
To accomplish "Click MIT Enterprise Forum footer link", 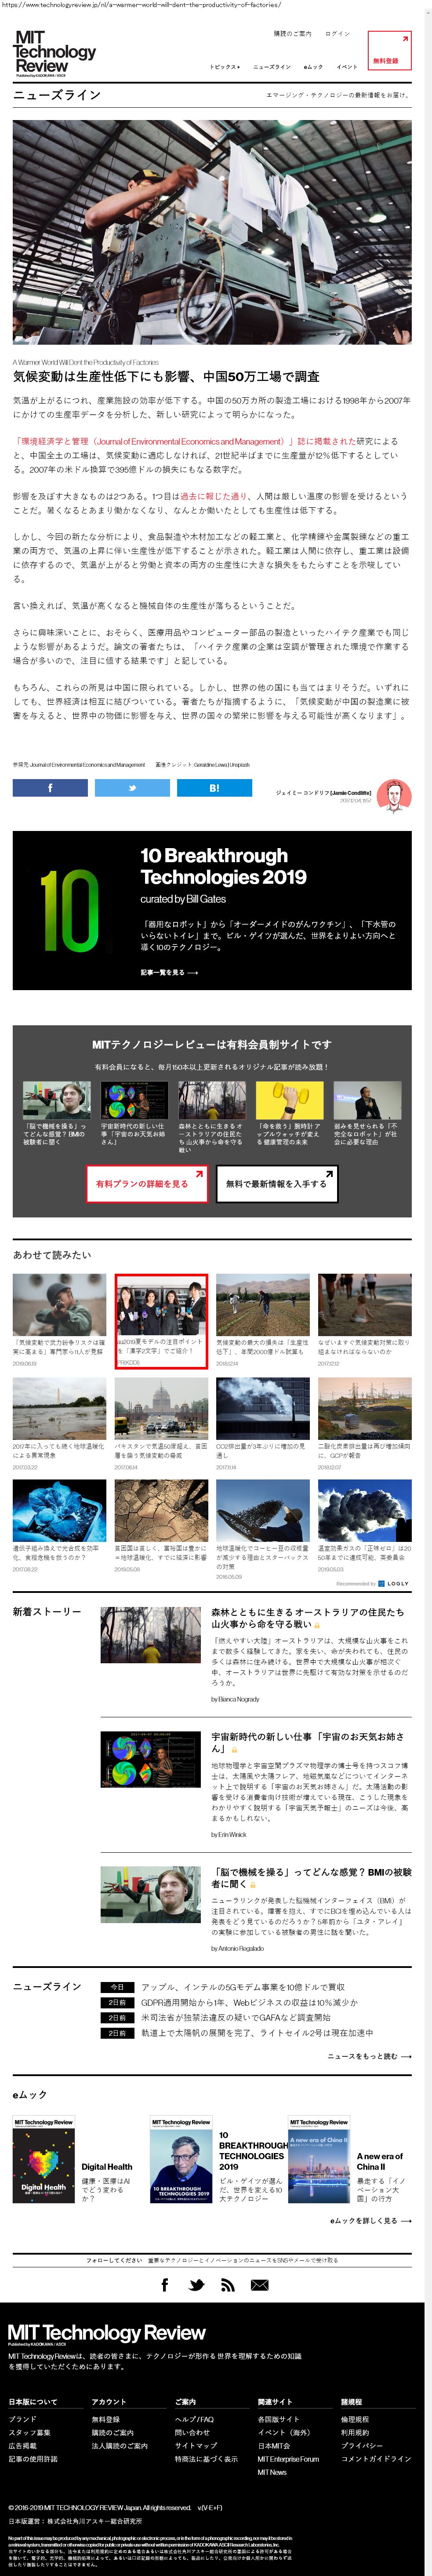I will pyautogui.click(x=288, y=2458).
